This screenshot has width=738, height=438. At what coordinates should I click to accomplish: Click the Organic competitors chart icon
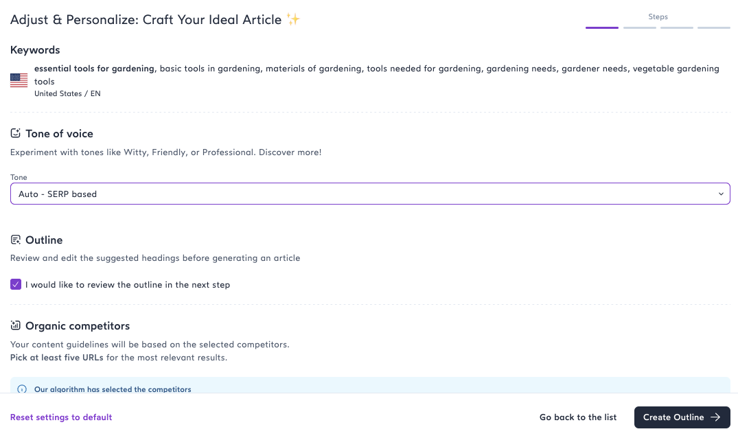pyautogui.click(x=16, y=325)
